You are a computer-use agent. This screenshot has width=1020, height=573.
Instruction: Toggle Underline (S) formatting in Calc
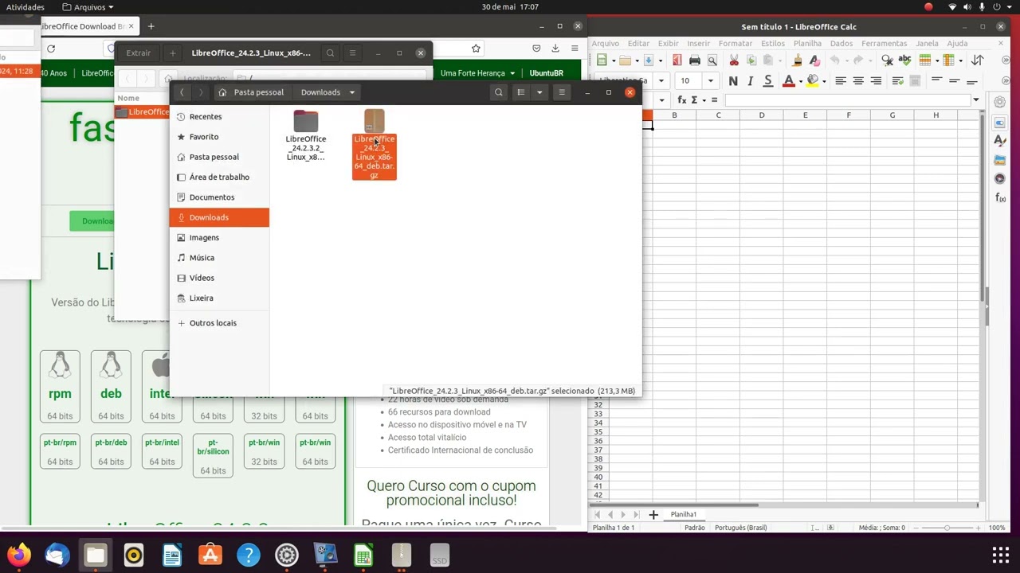pos(767,80)
